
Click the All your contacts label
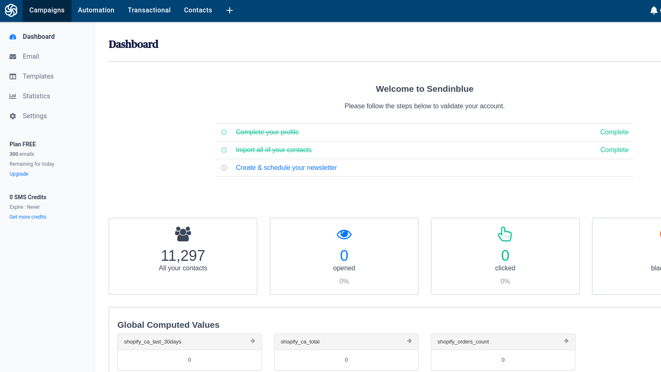click(x=183, y=268)
